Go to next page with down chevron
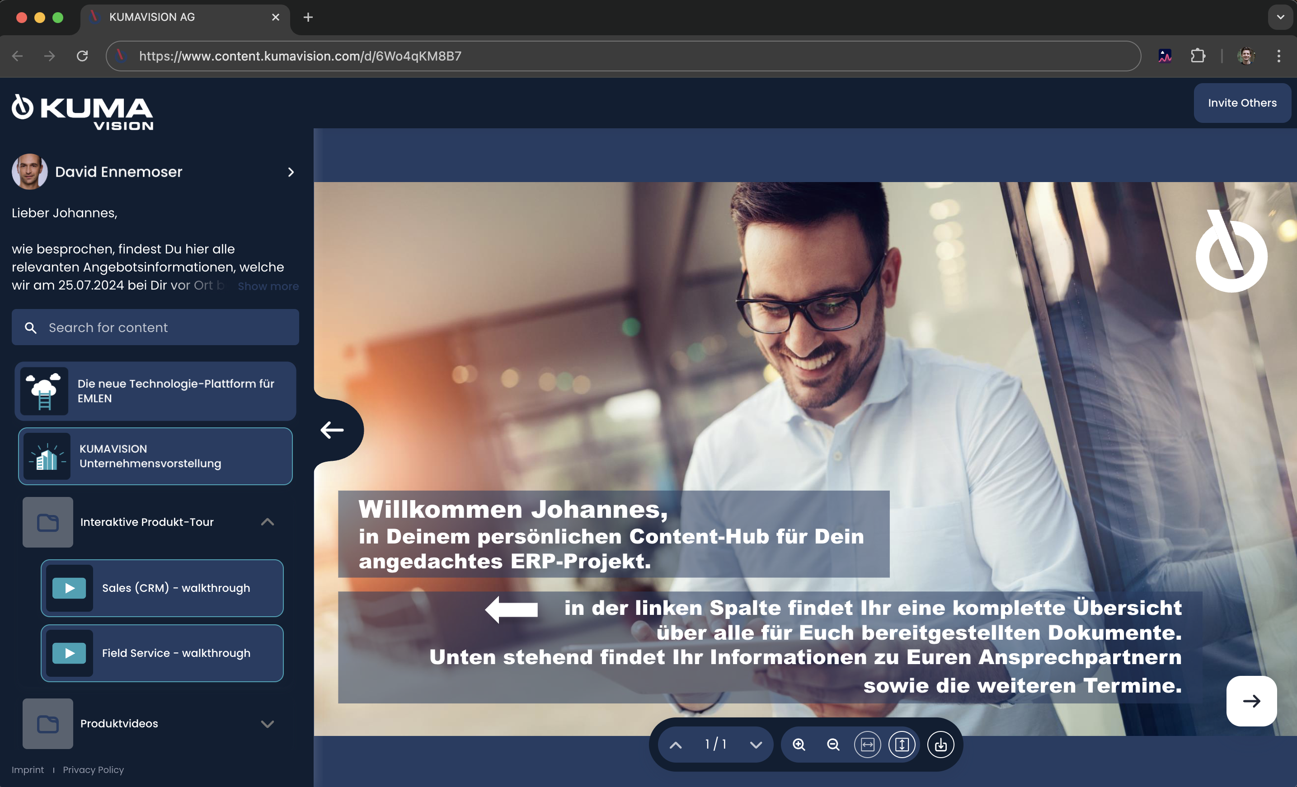 pos(756,745)
